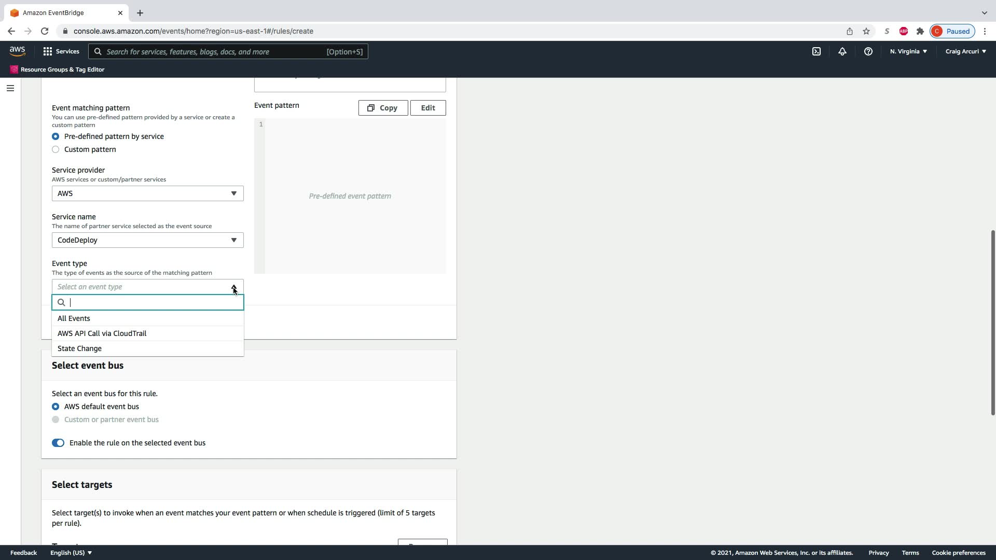This screenshot has width=996, height=560.
Task: Bookmark page with the star icon
Action: 866,31
